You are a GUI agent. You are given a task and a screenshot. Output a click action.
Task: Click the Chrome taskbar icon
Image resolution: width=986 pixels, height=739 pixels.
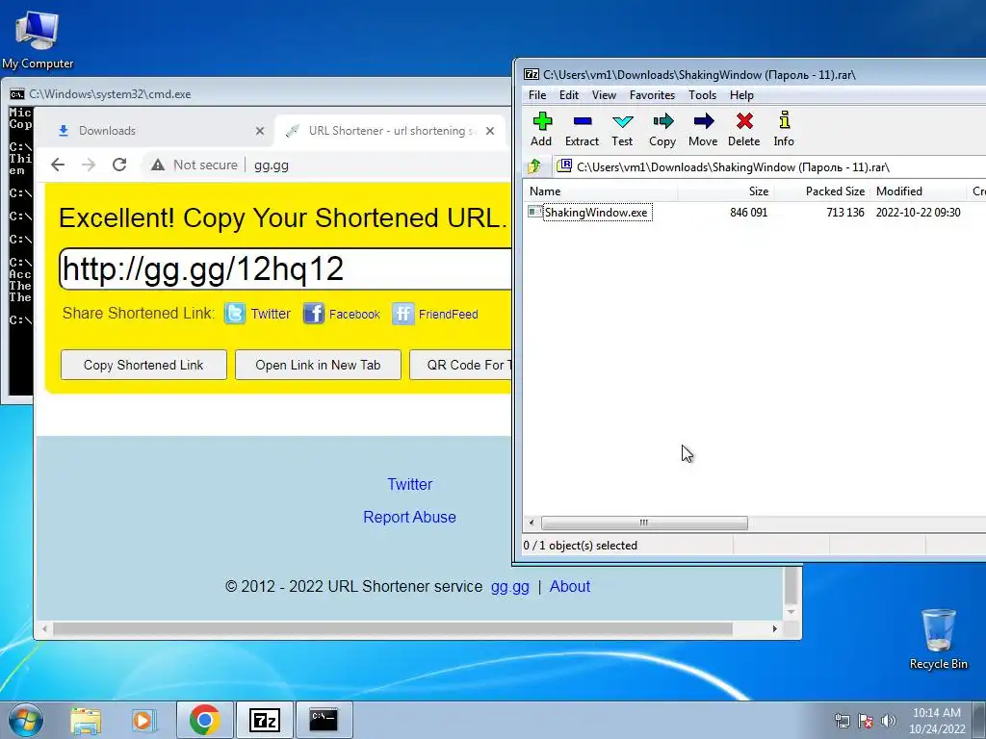(x=204, y=720)
